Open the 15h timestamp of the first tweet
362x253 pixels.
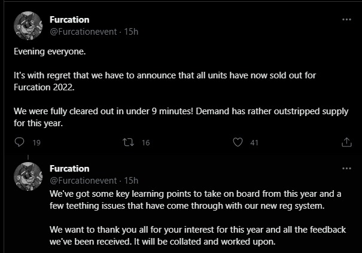(x=131, y=31)
